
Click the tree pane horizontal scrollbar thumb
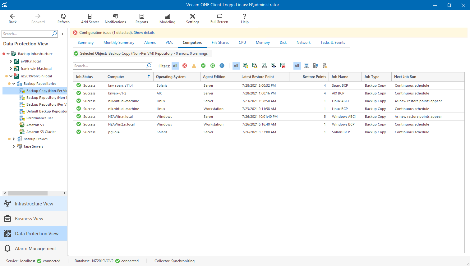(x=28, y=193)
